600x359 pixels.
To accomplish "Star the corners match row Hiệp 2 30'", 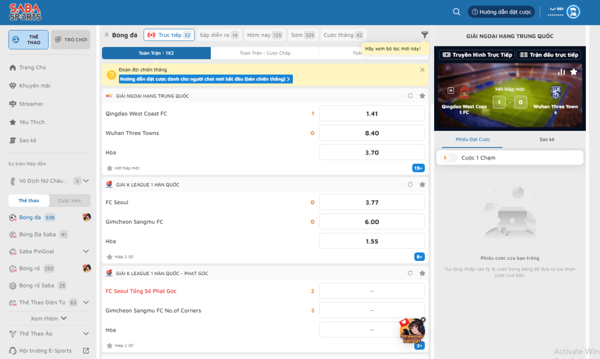I will tap(110, 346).
